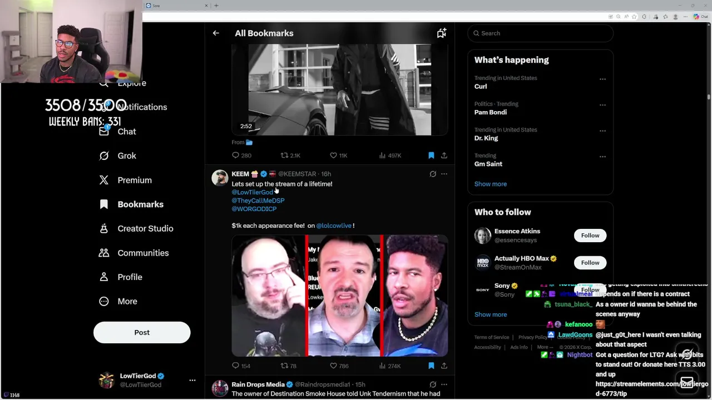The width and height of the screenshot is (712, 400).
Task: Click the Post button
Action: point(142,332)
